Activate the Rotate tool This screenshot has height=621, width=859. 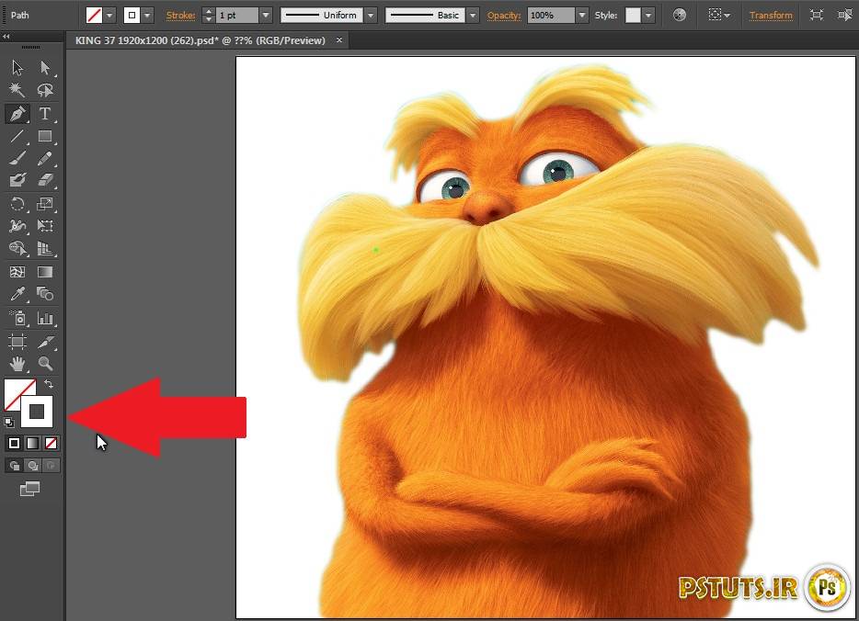(x=17, y=204)
